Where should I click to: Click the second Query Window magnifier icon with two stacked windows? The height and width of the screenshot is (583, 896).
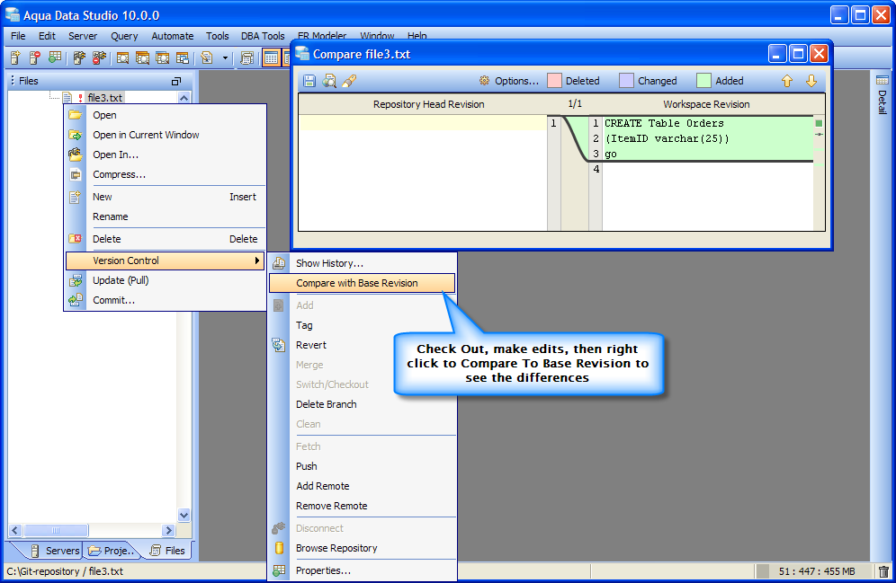[142, 57]
